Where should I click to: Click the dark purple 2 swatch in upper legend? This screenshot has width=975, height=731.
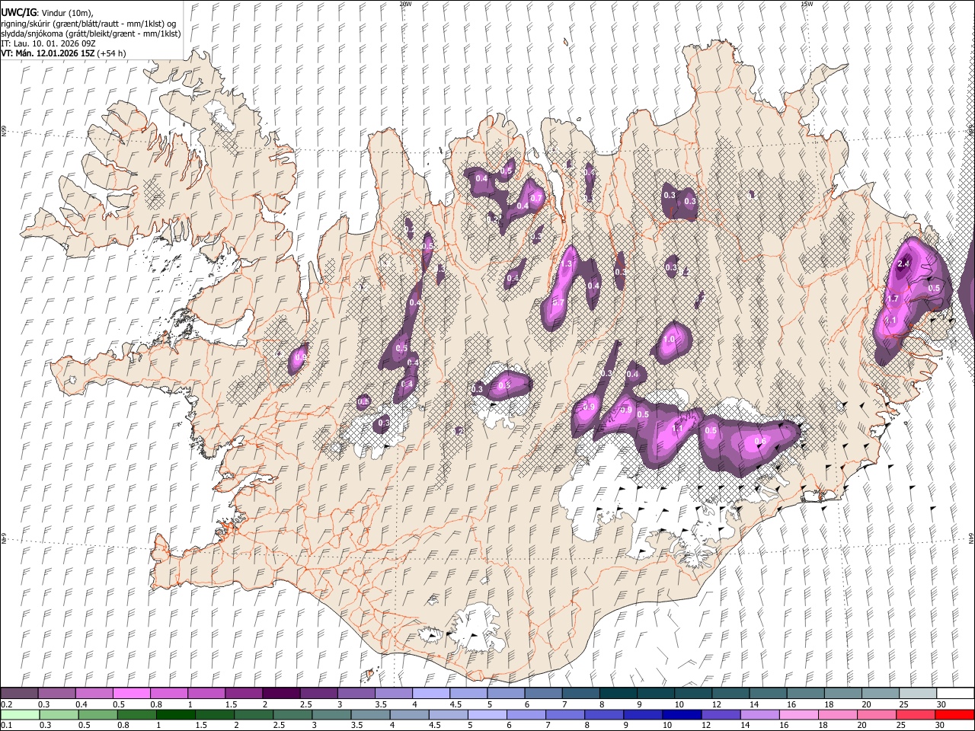(x=281, y=694)
